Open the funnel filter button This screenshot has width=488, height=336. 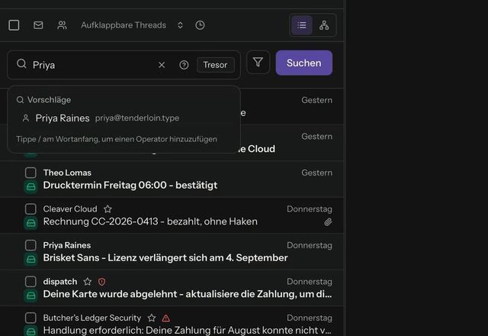click(x=258, y=63)
